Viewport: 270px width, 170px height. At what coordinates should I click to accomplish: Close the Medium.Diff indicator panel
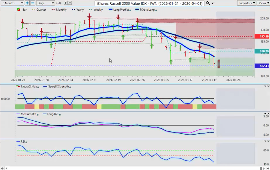268,114
